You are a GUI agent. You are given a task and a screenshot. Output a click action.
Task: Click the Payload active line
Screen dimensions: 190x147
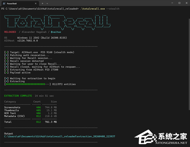[x=17, y=73]
